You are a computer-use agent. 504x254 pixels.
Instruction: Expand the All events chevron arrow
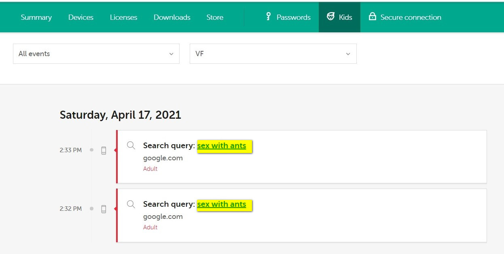tap(171, 54)
